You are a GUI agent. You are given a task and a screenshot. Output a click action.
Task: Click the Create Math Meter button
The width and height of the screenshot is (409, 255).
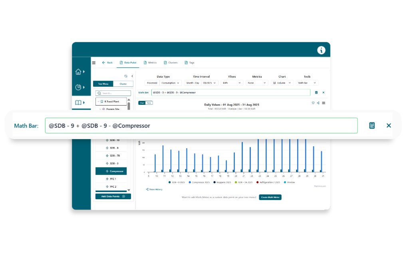[x=270, y=197]
